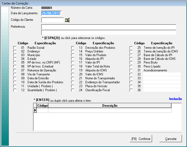This screenshot has width=187, height=147.
Task: Select the 08 Via de Transporte checkbox
Action: (15, 74)
